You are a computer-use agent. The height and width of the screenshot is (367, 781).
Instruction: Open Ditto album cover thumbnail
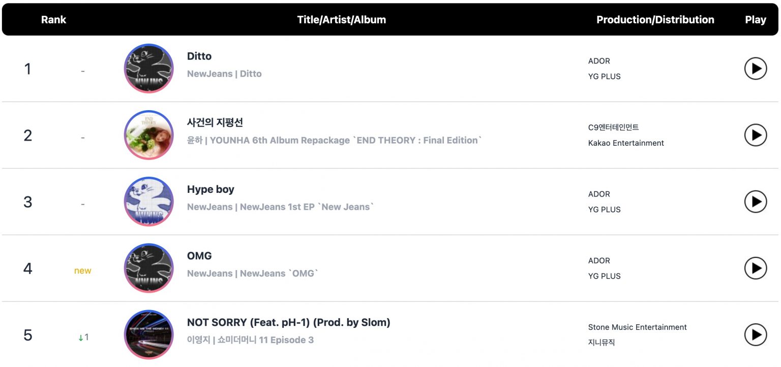[x=148, y=69]
